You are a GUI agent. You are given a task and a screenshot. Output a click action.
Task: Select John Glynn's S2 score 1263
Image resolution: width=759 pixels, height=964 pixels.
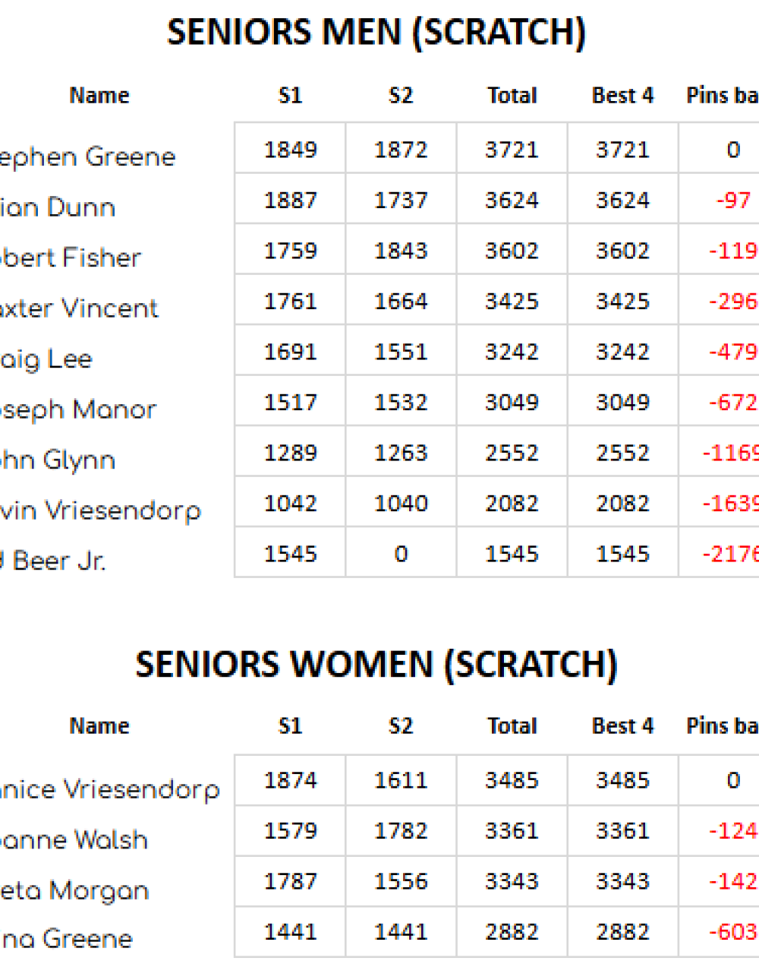coord(401,453)
